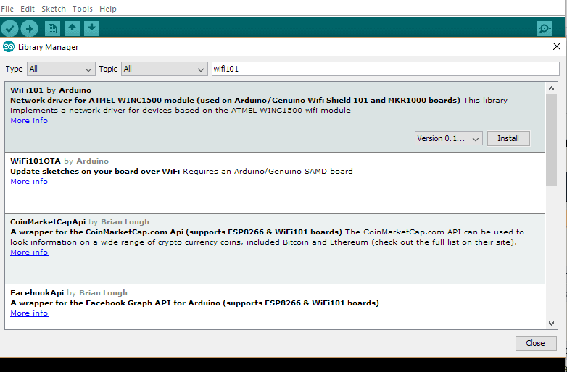Image resolution: width=567 pixels, height=372 pixels.
Task: Open the Serial Monitor magnifier icon
Action: pos(545,28)
